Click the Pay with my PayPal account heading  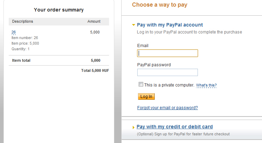point(170,25)
